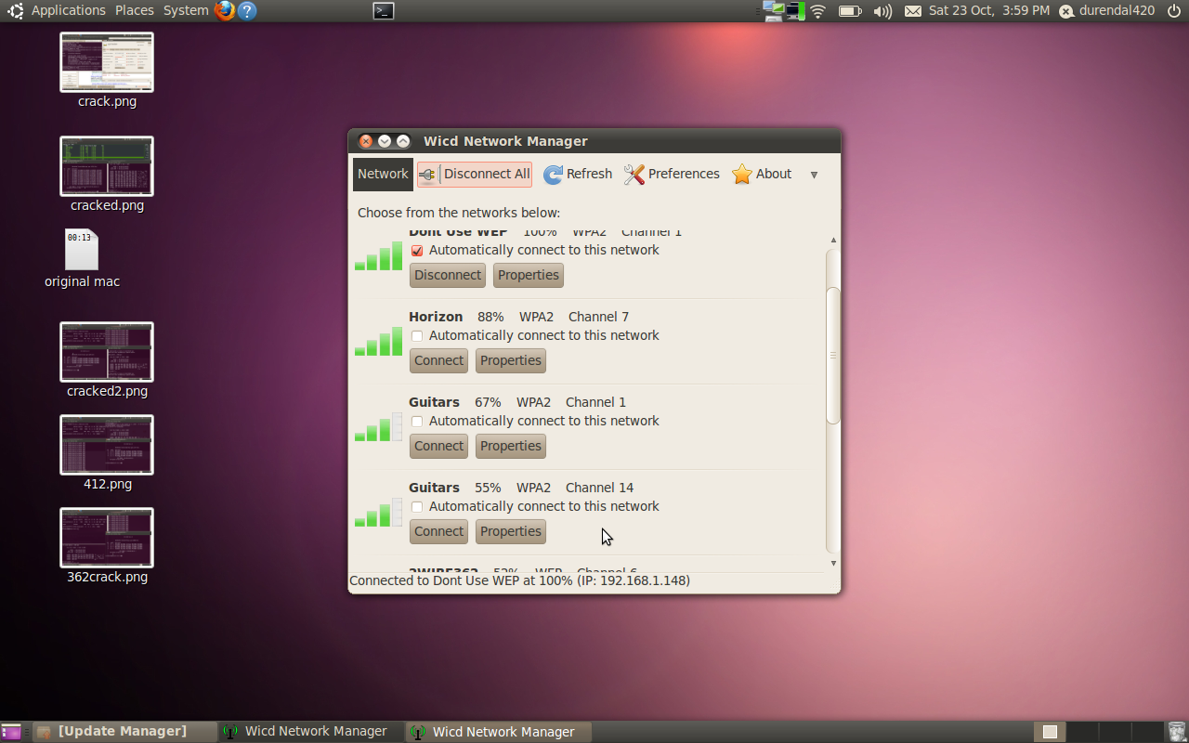Open the terminal launcher in top panel
The image size is (1189, 743).
[383, 11]
